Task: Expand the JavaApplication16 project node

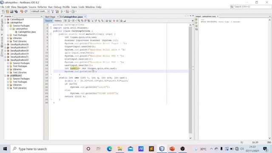Action: [5, 44]
